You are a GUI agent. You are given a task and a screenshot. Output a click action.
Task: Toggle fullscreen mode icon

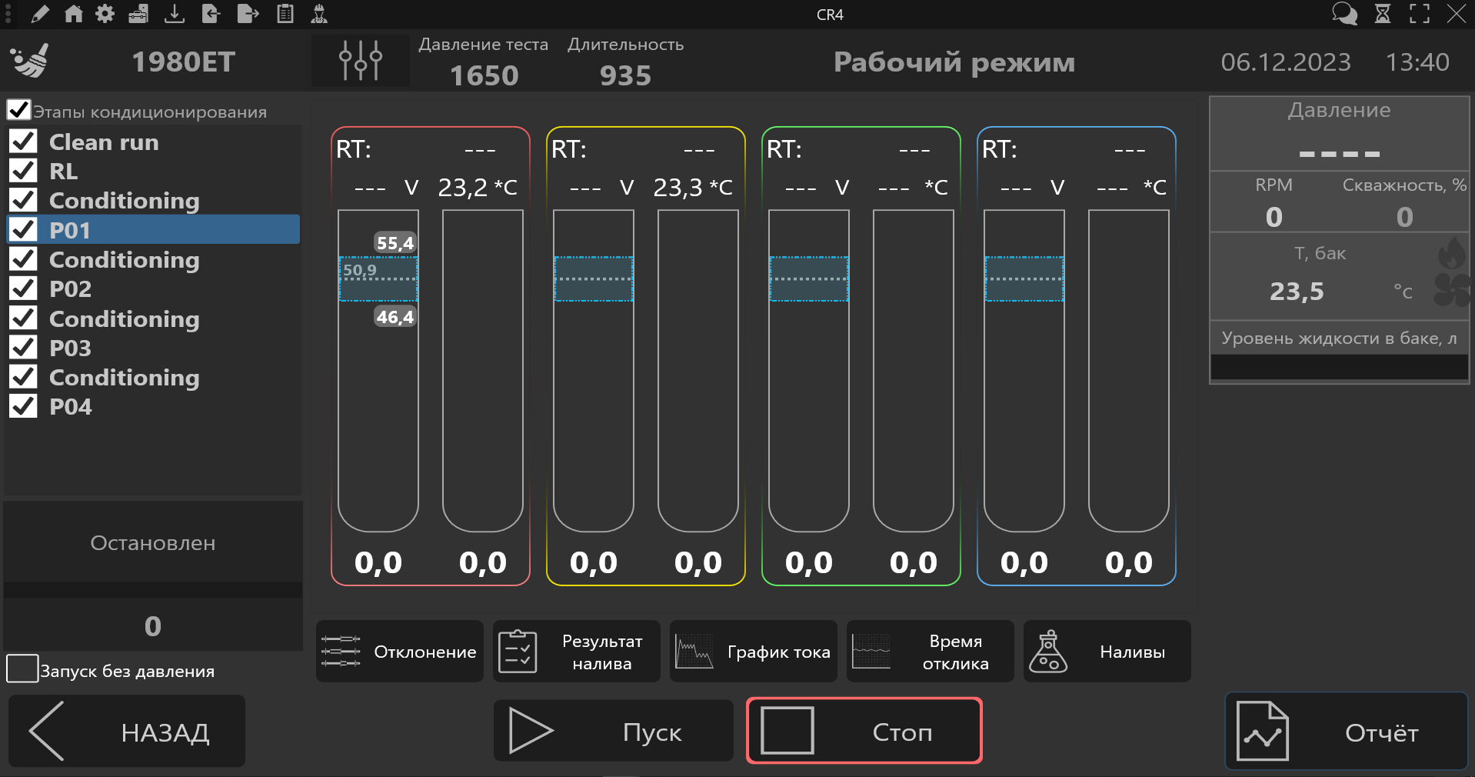tap(1420, 14)
